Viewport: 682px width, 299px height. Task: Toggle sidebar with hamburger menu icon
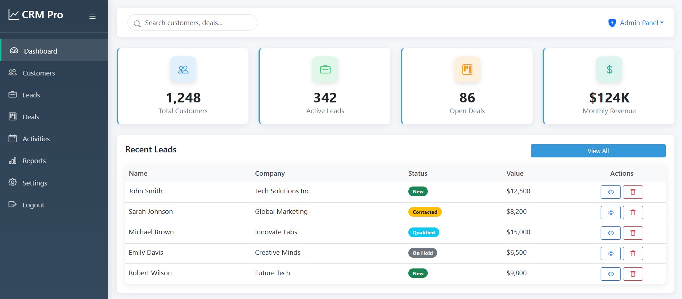tap(93, 16)
